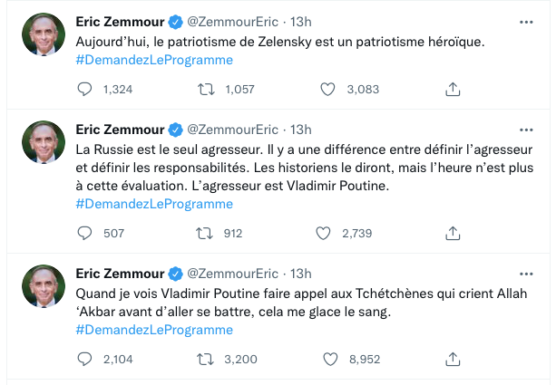Screen dimensions: 556x385
Task: Like the tweet with 8,952 likes
Action: [x=330, y=359]
